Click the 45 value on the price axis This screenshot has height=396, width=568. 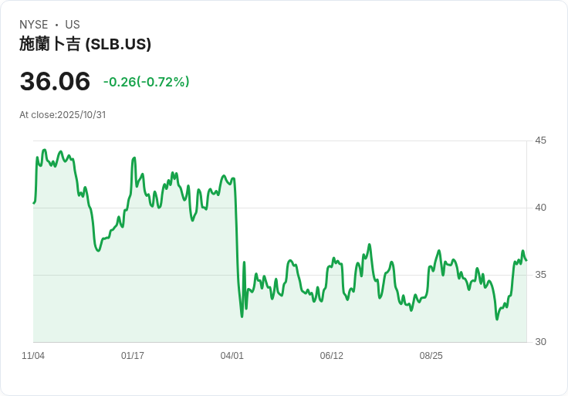[x=540, y=140]
